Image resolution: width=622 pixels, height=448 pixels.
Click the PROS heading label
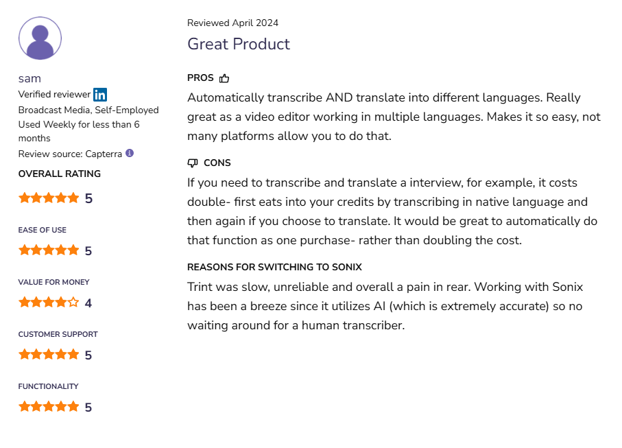coord(200,78)
